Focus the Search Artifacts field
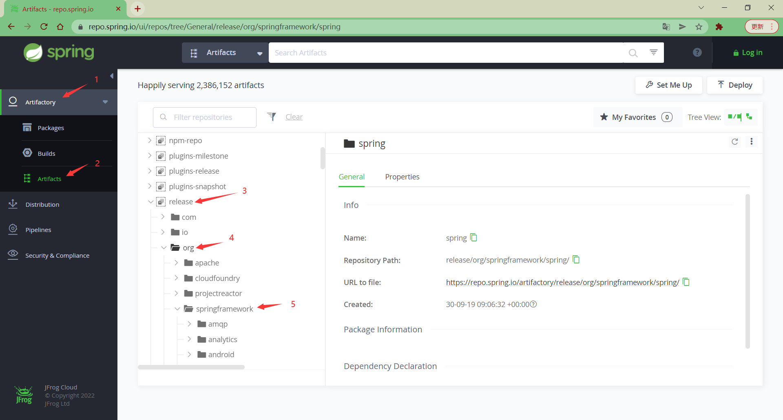Viewport: 783px width, 420px height. (446, 53)
